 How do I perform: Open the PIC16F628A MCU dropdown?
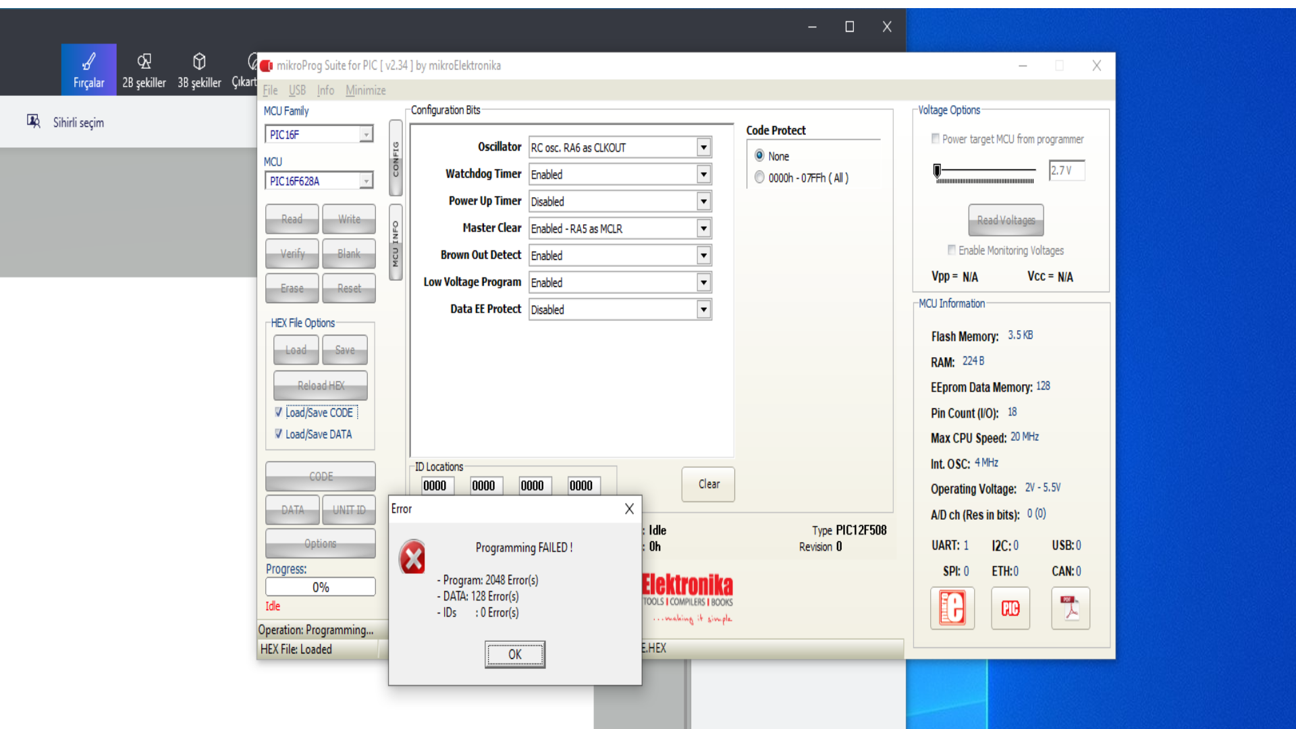click(x=366, y=181)
